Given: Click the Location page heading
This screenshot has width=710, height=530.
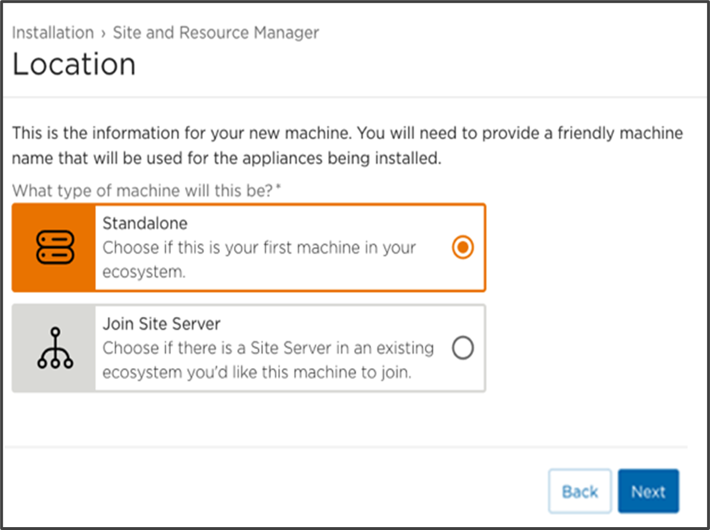Looking at the screenshot, I should click(74, 64).
